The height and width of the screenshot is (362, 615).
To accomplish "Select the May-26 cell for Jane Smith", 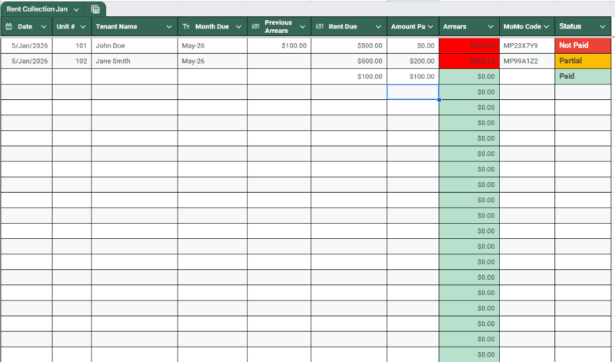I will pos(212,61).
